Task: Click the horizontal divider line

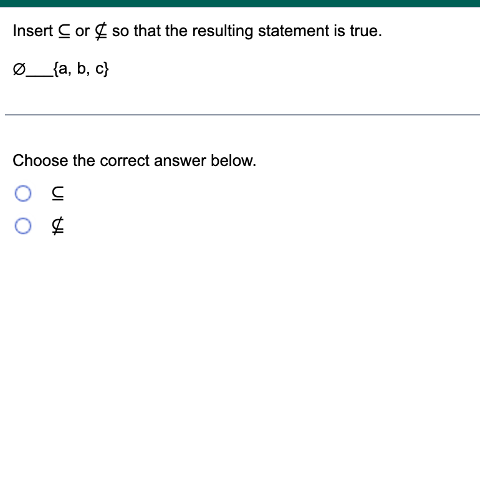Action: (240, 115)
